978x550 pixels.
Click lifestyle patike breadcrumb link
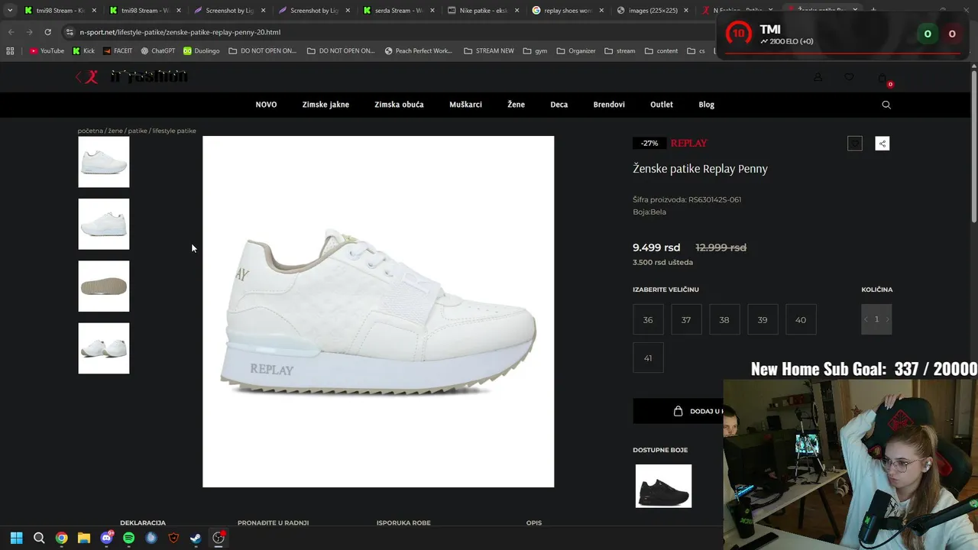pyautogui.click(x=174, y=131)
